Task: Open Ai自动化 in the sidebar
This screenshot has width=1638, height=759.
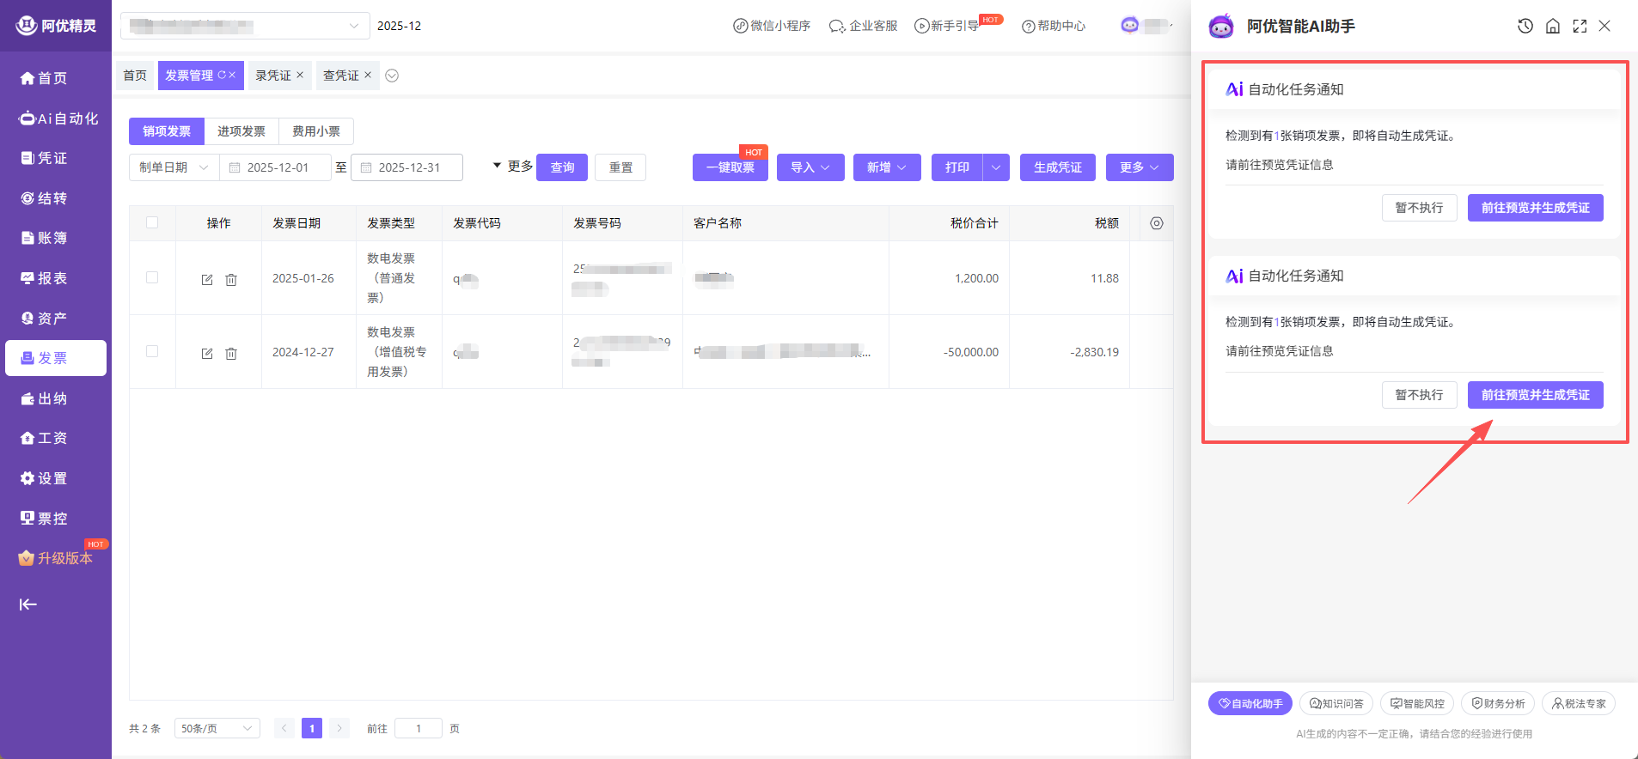Action: coord(58,118)
